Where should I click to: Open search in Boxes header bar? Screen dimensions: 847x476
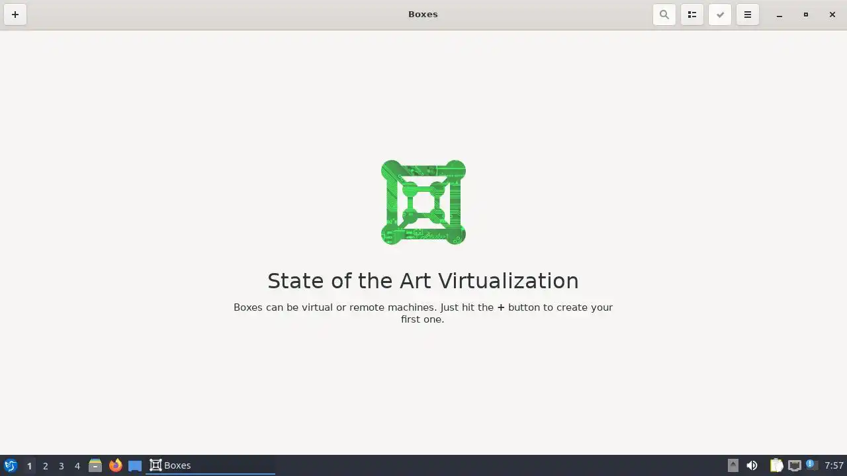[664, 15]
